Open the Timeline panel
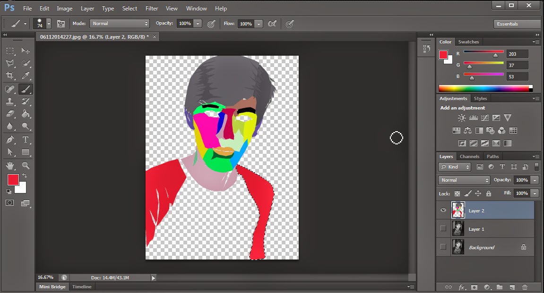 (x=82, y=287)
